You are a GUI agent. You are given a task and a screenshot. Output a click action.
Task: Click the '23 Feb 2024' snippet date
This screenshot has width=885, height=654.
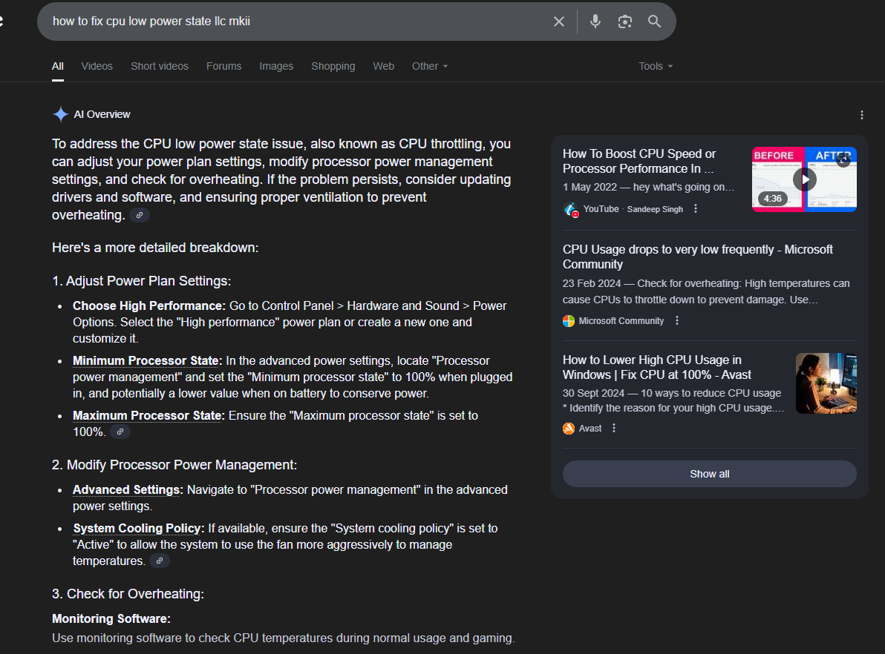click(592, 283)
